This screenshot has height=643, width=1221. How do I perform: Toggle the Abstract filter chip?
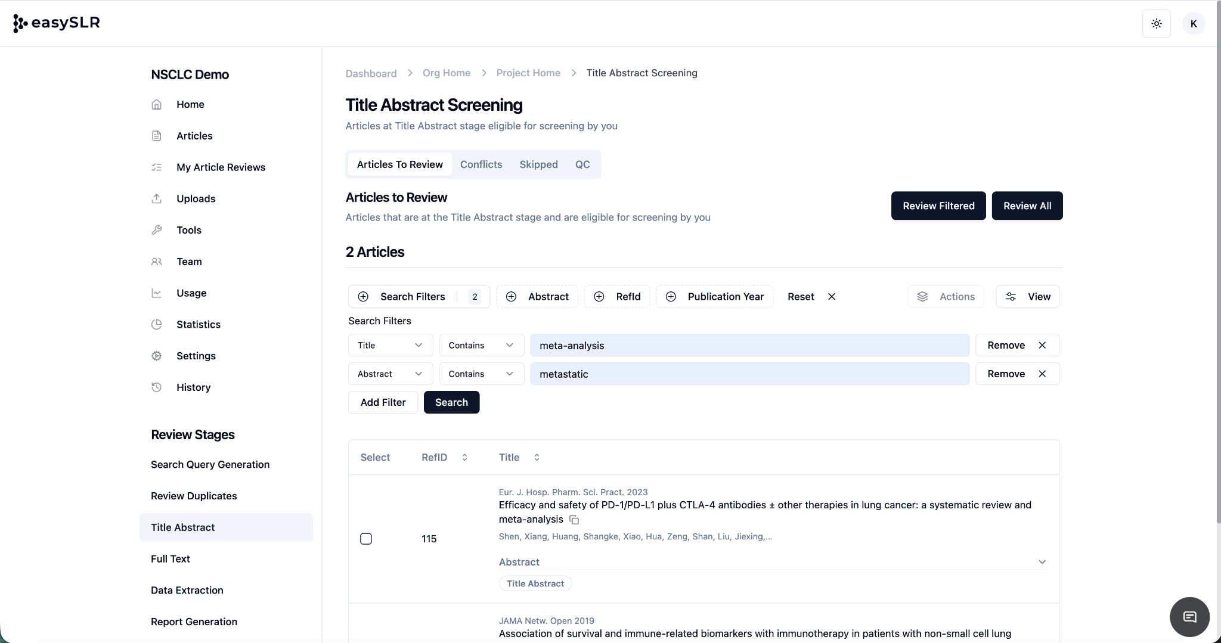(537, 297)
